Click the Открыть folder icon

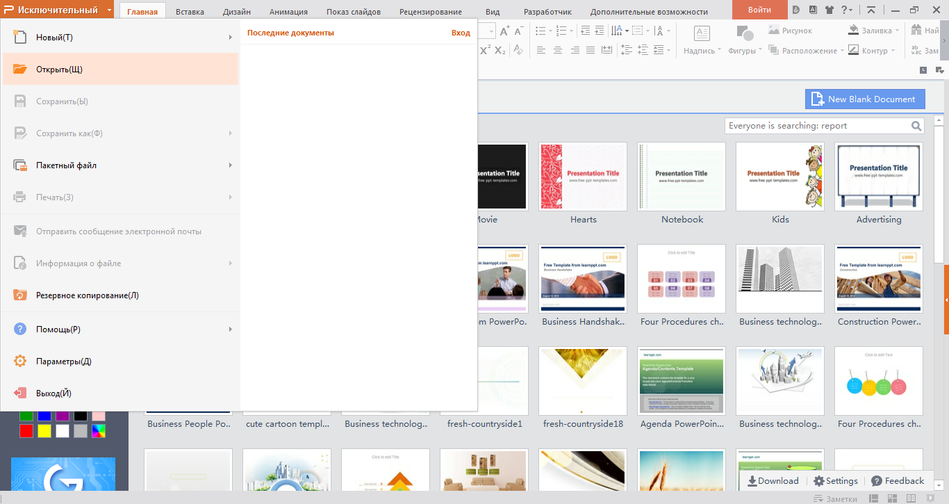tap(20, 70)
